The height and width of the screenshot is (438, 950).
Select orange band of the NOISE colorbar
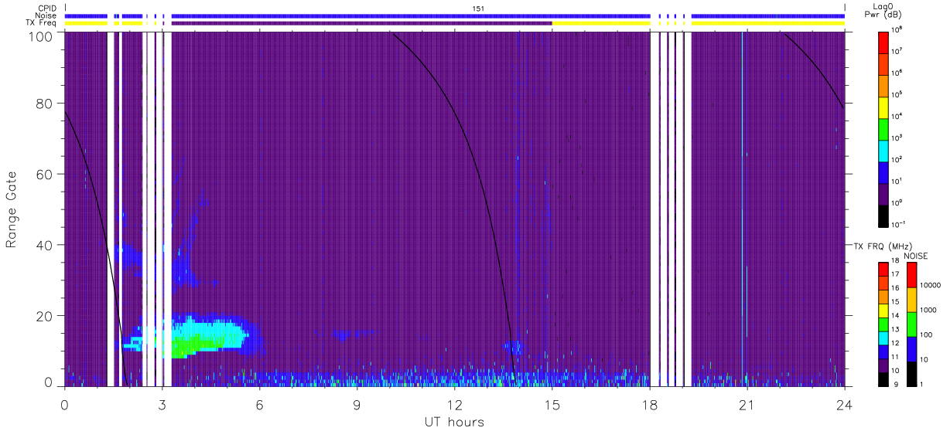[x=911, y=299]
